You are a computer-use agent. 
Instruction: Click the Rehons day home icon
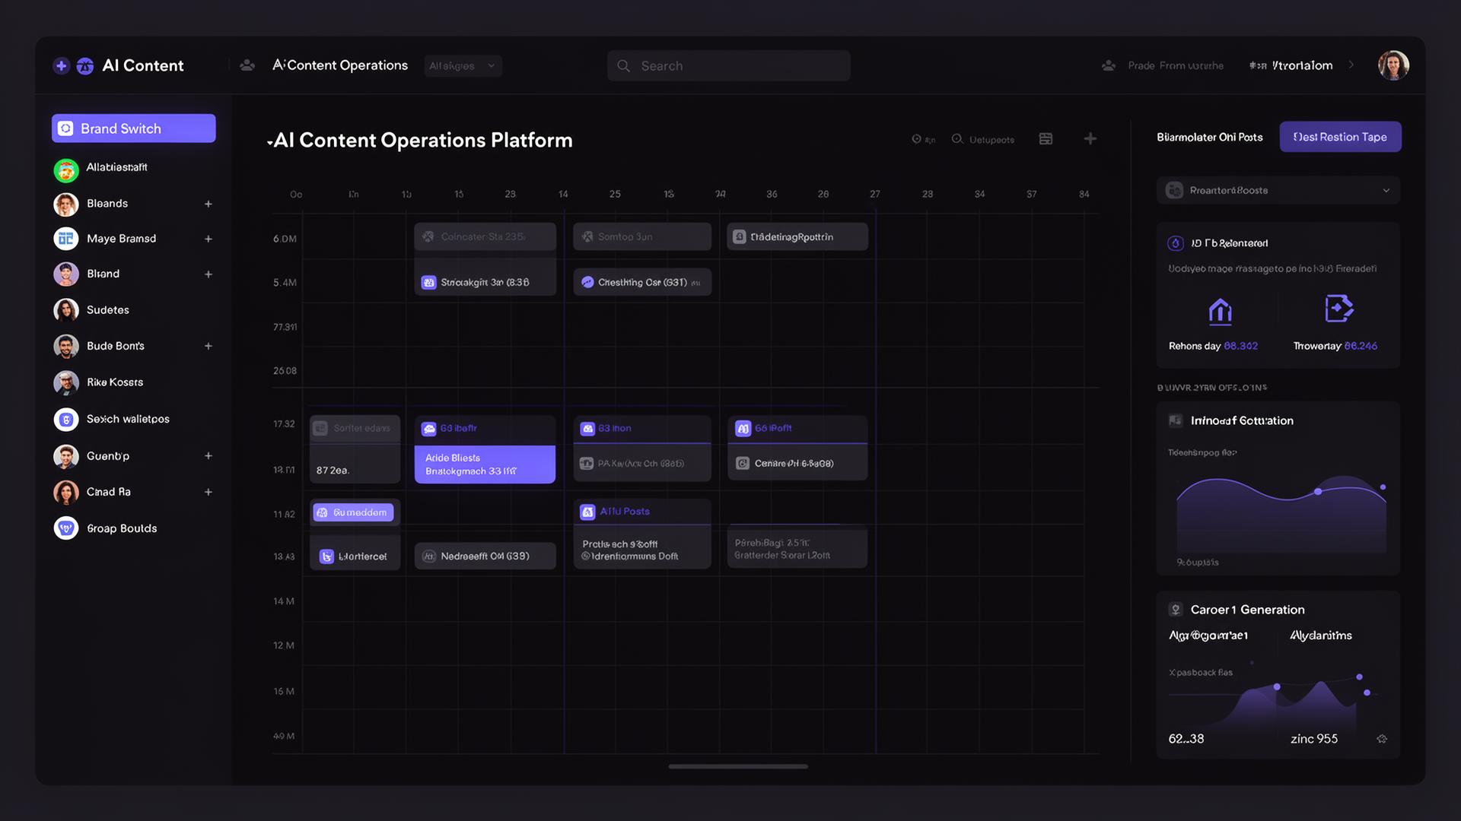[x=1220, y=311]
